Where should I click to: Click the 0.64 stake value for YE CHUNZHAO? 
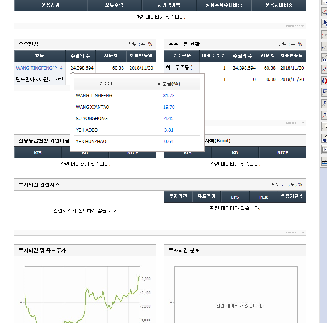(x=169, y=141)
